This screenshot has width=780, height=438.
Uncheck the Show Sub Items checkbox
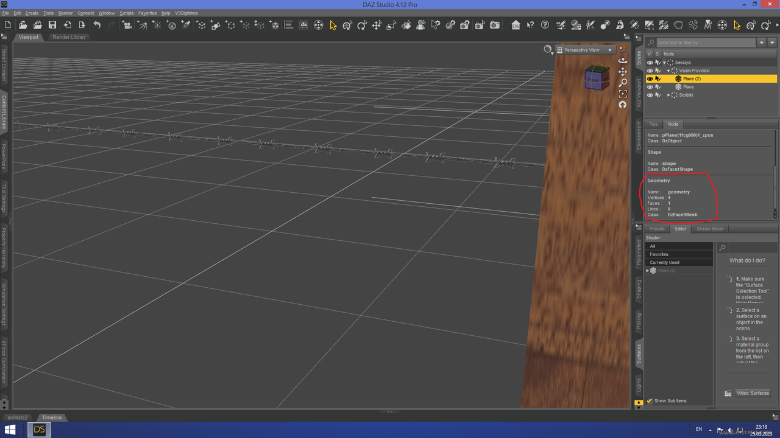point(650,401)
